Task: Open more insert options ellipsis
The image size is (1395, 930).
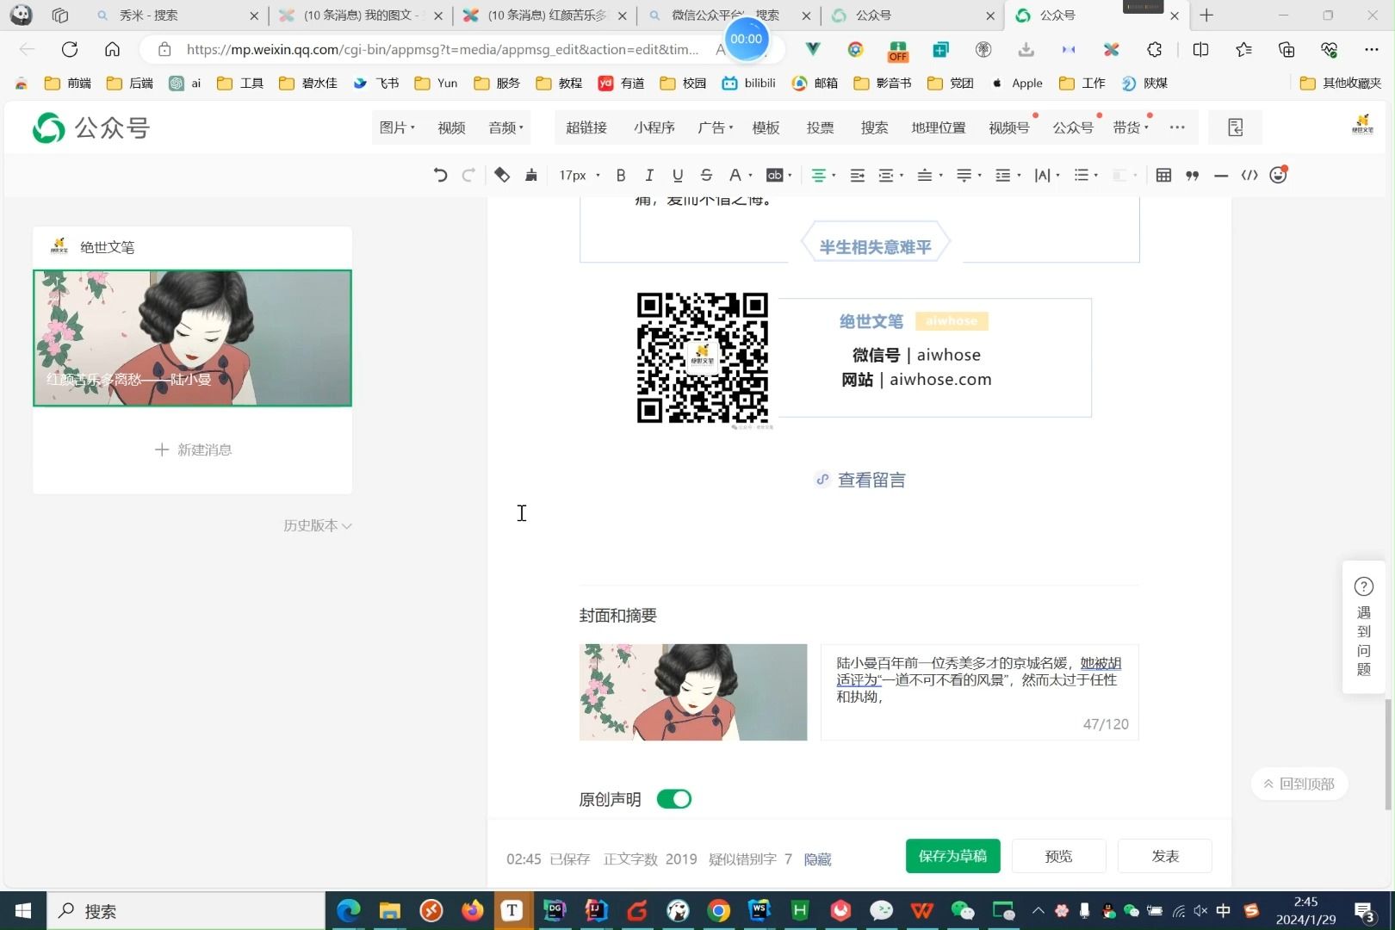Action: coord(1177,127)
